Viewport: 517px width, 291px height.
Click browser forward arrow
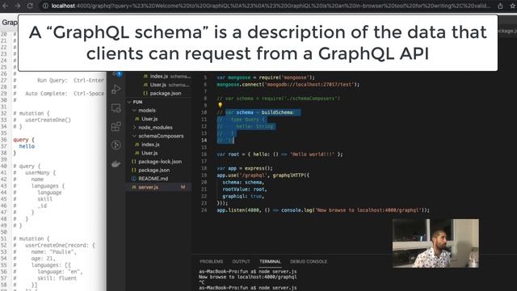coord(18,6)
